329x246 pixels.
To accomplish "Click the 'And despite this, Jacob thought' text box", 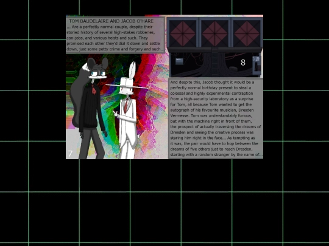I will tap(216, 118).
